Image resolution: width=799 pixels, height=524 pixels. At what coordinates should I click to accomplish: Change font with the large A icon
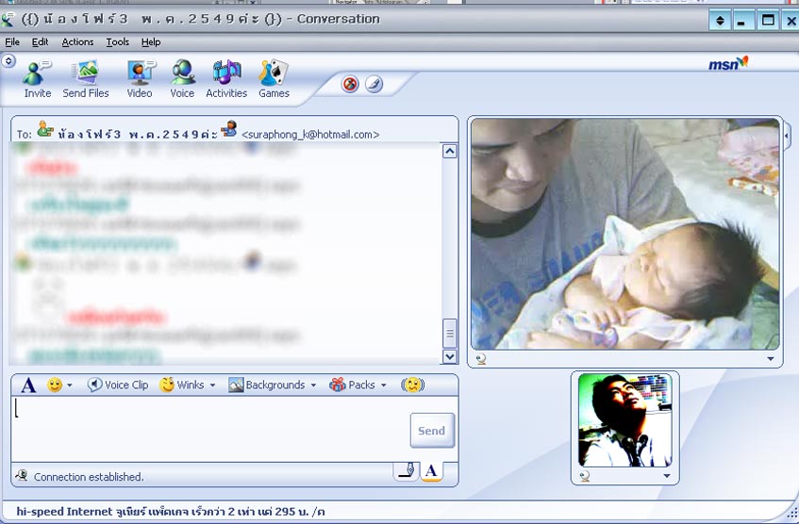tap(28, 385)
